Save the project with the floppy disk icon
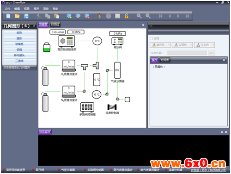Viewport: 231px width, 174px height. pyautogui.click(x=26, y=16)
